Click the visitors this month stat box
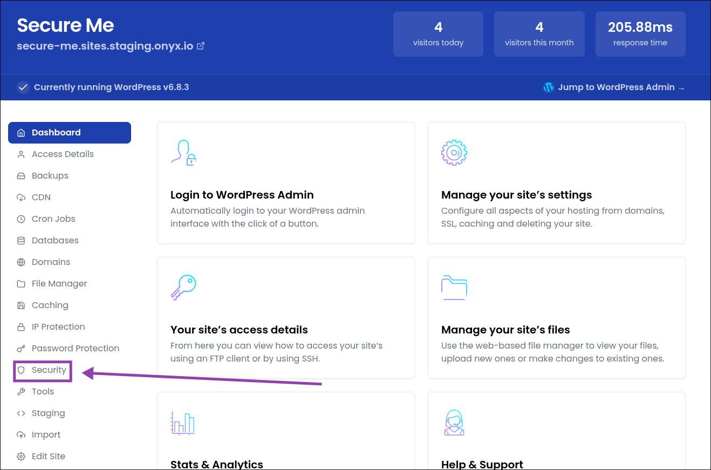 (539, 34)
